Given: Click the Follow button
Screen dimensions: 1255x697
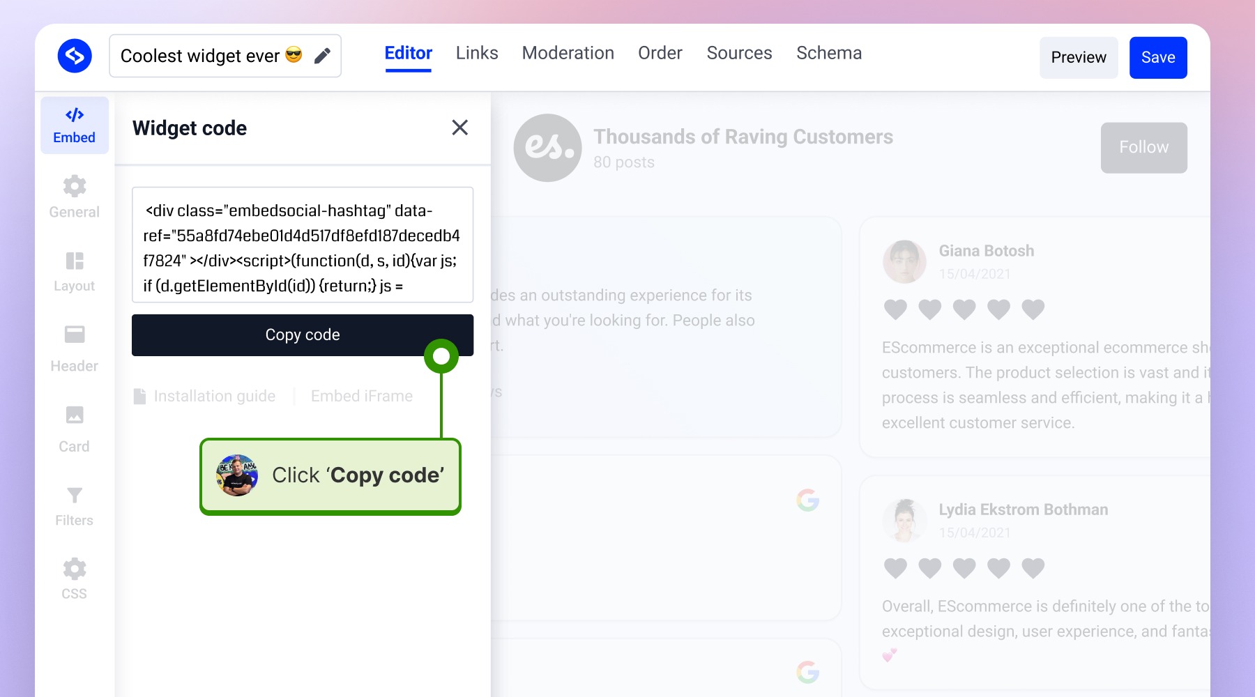Looking at the screenshot, I should 1144,148.
